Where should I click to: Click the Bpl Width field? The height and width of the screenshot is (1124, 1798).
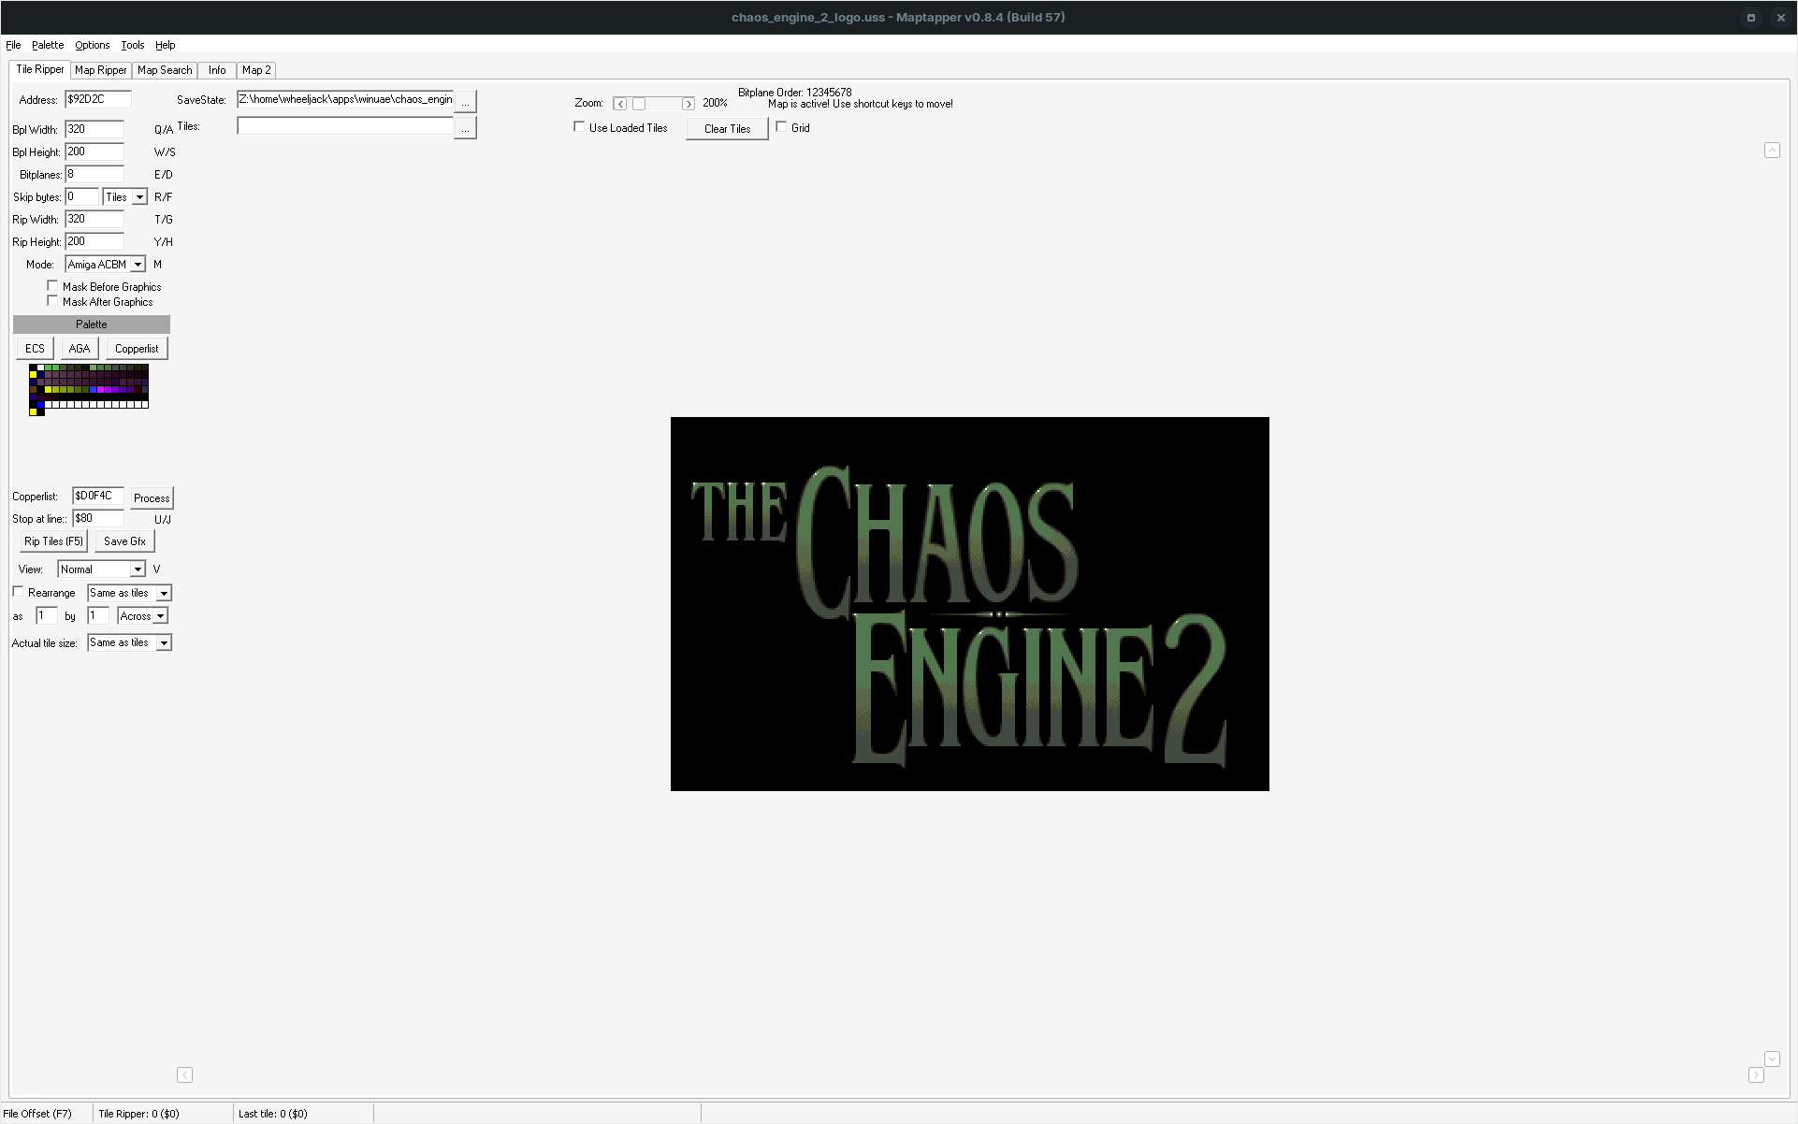point(94,129)
